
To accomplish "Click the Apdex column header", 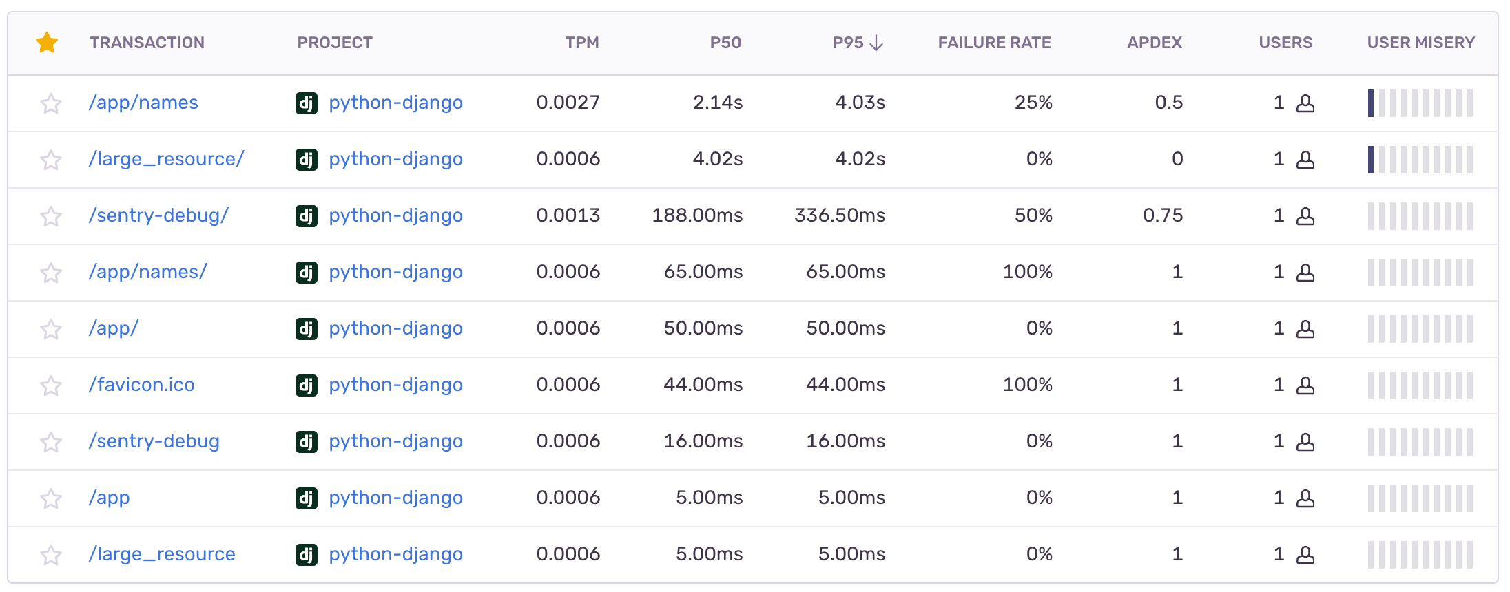I will [x=1155, y=43].
